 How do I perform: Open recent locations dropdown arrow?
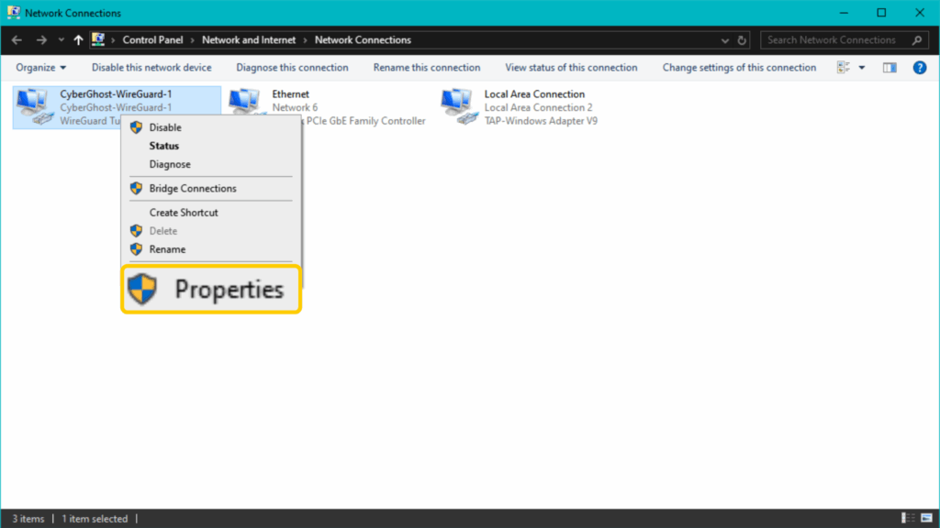(62, 40)
